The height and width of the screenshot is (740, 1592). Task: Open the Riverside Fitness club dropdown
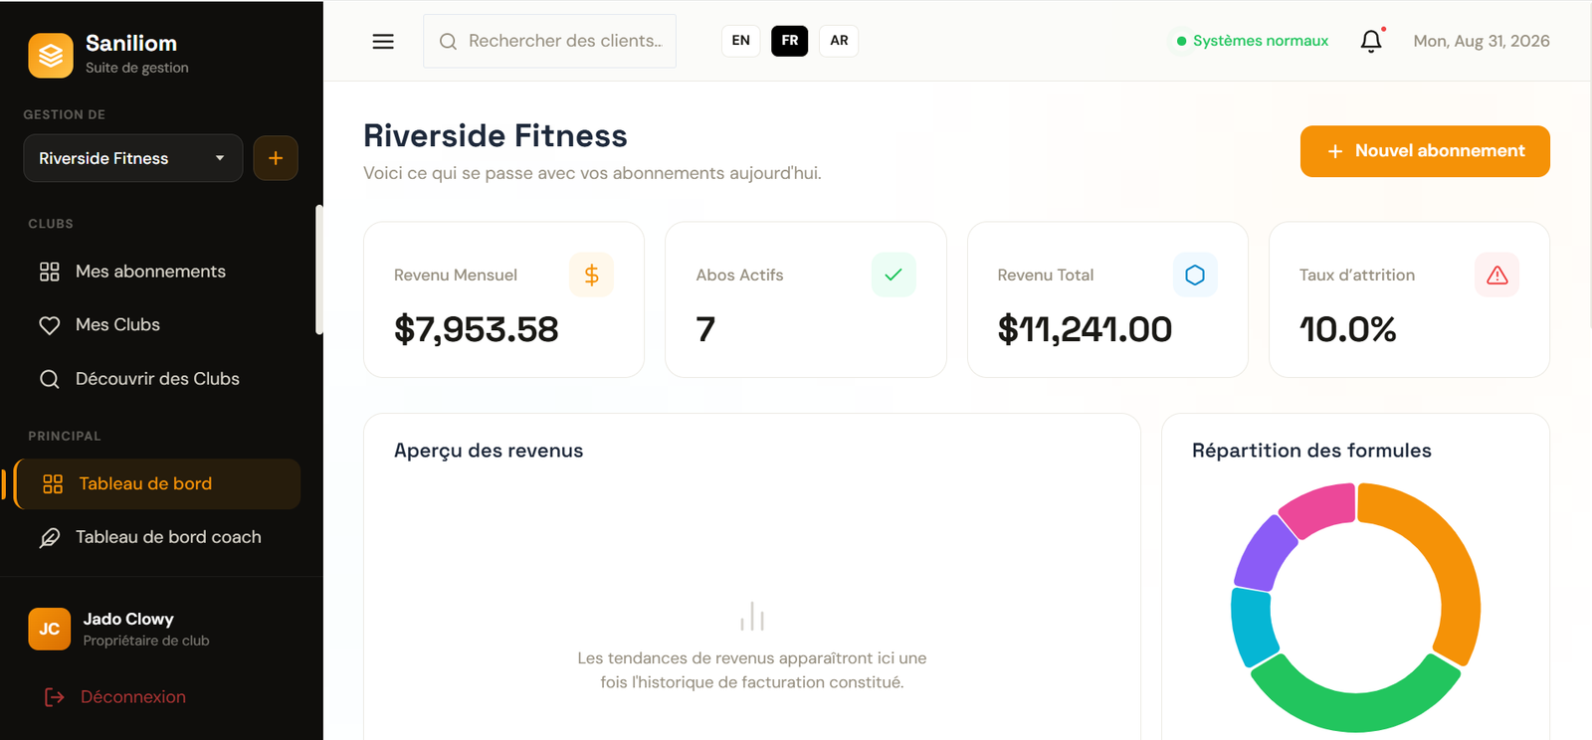133,158
